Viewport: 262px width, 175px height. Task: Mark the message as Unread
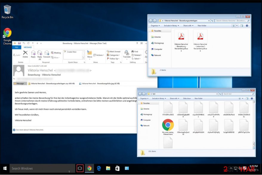tap(113, 51)
